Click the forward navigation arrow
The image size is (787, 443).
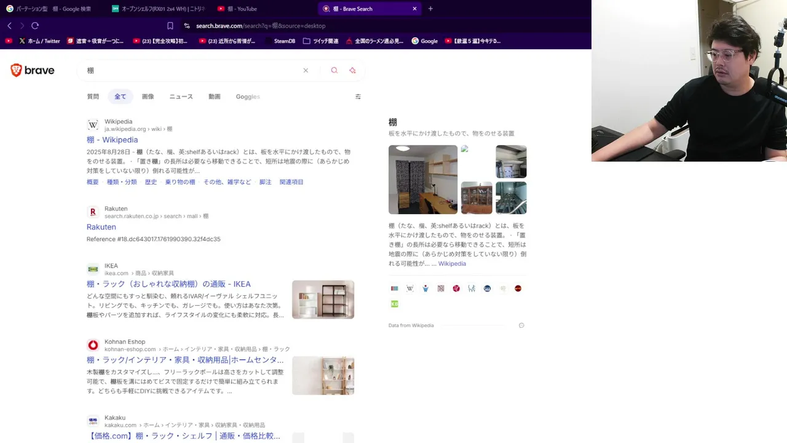point(22,26)
